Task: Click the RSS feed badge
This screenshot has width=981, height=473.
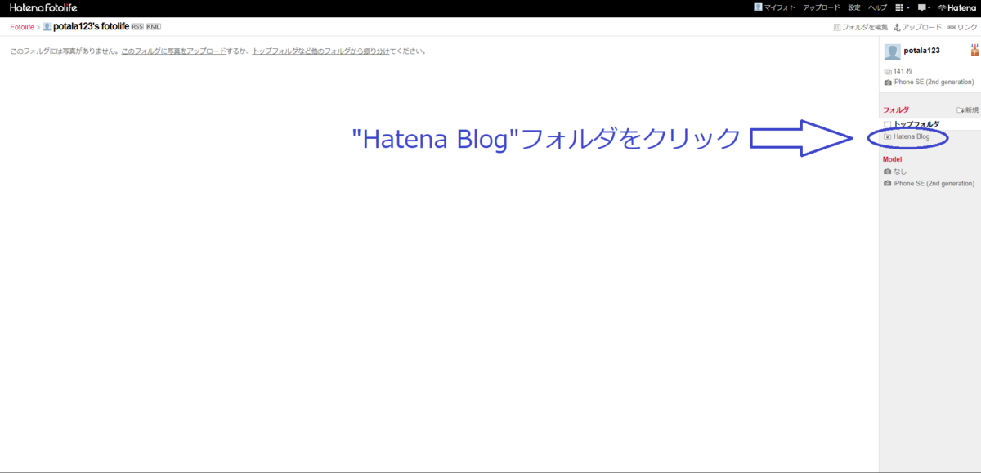Action: [x=137, y=26]
